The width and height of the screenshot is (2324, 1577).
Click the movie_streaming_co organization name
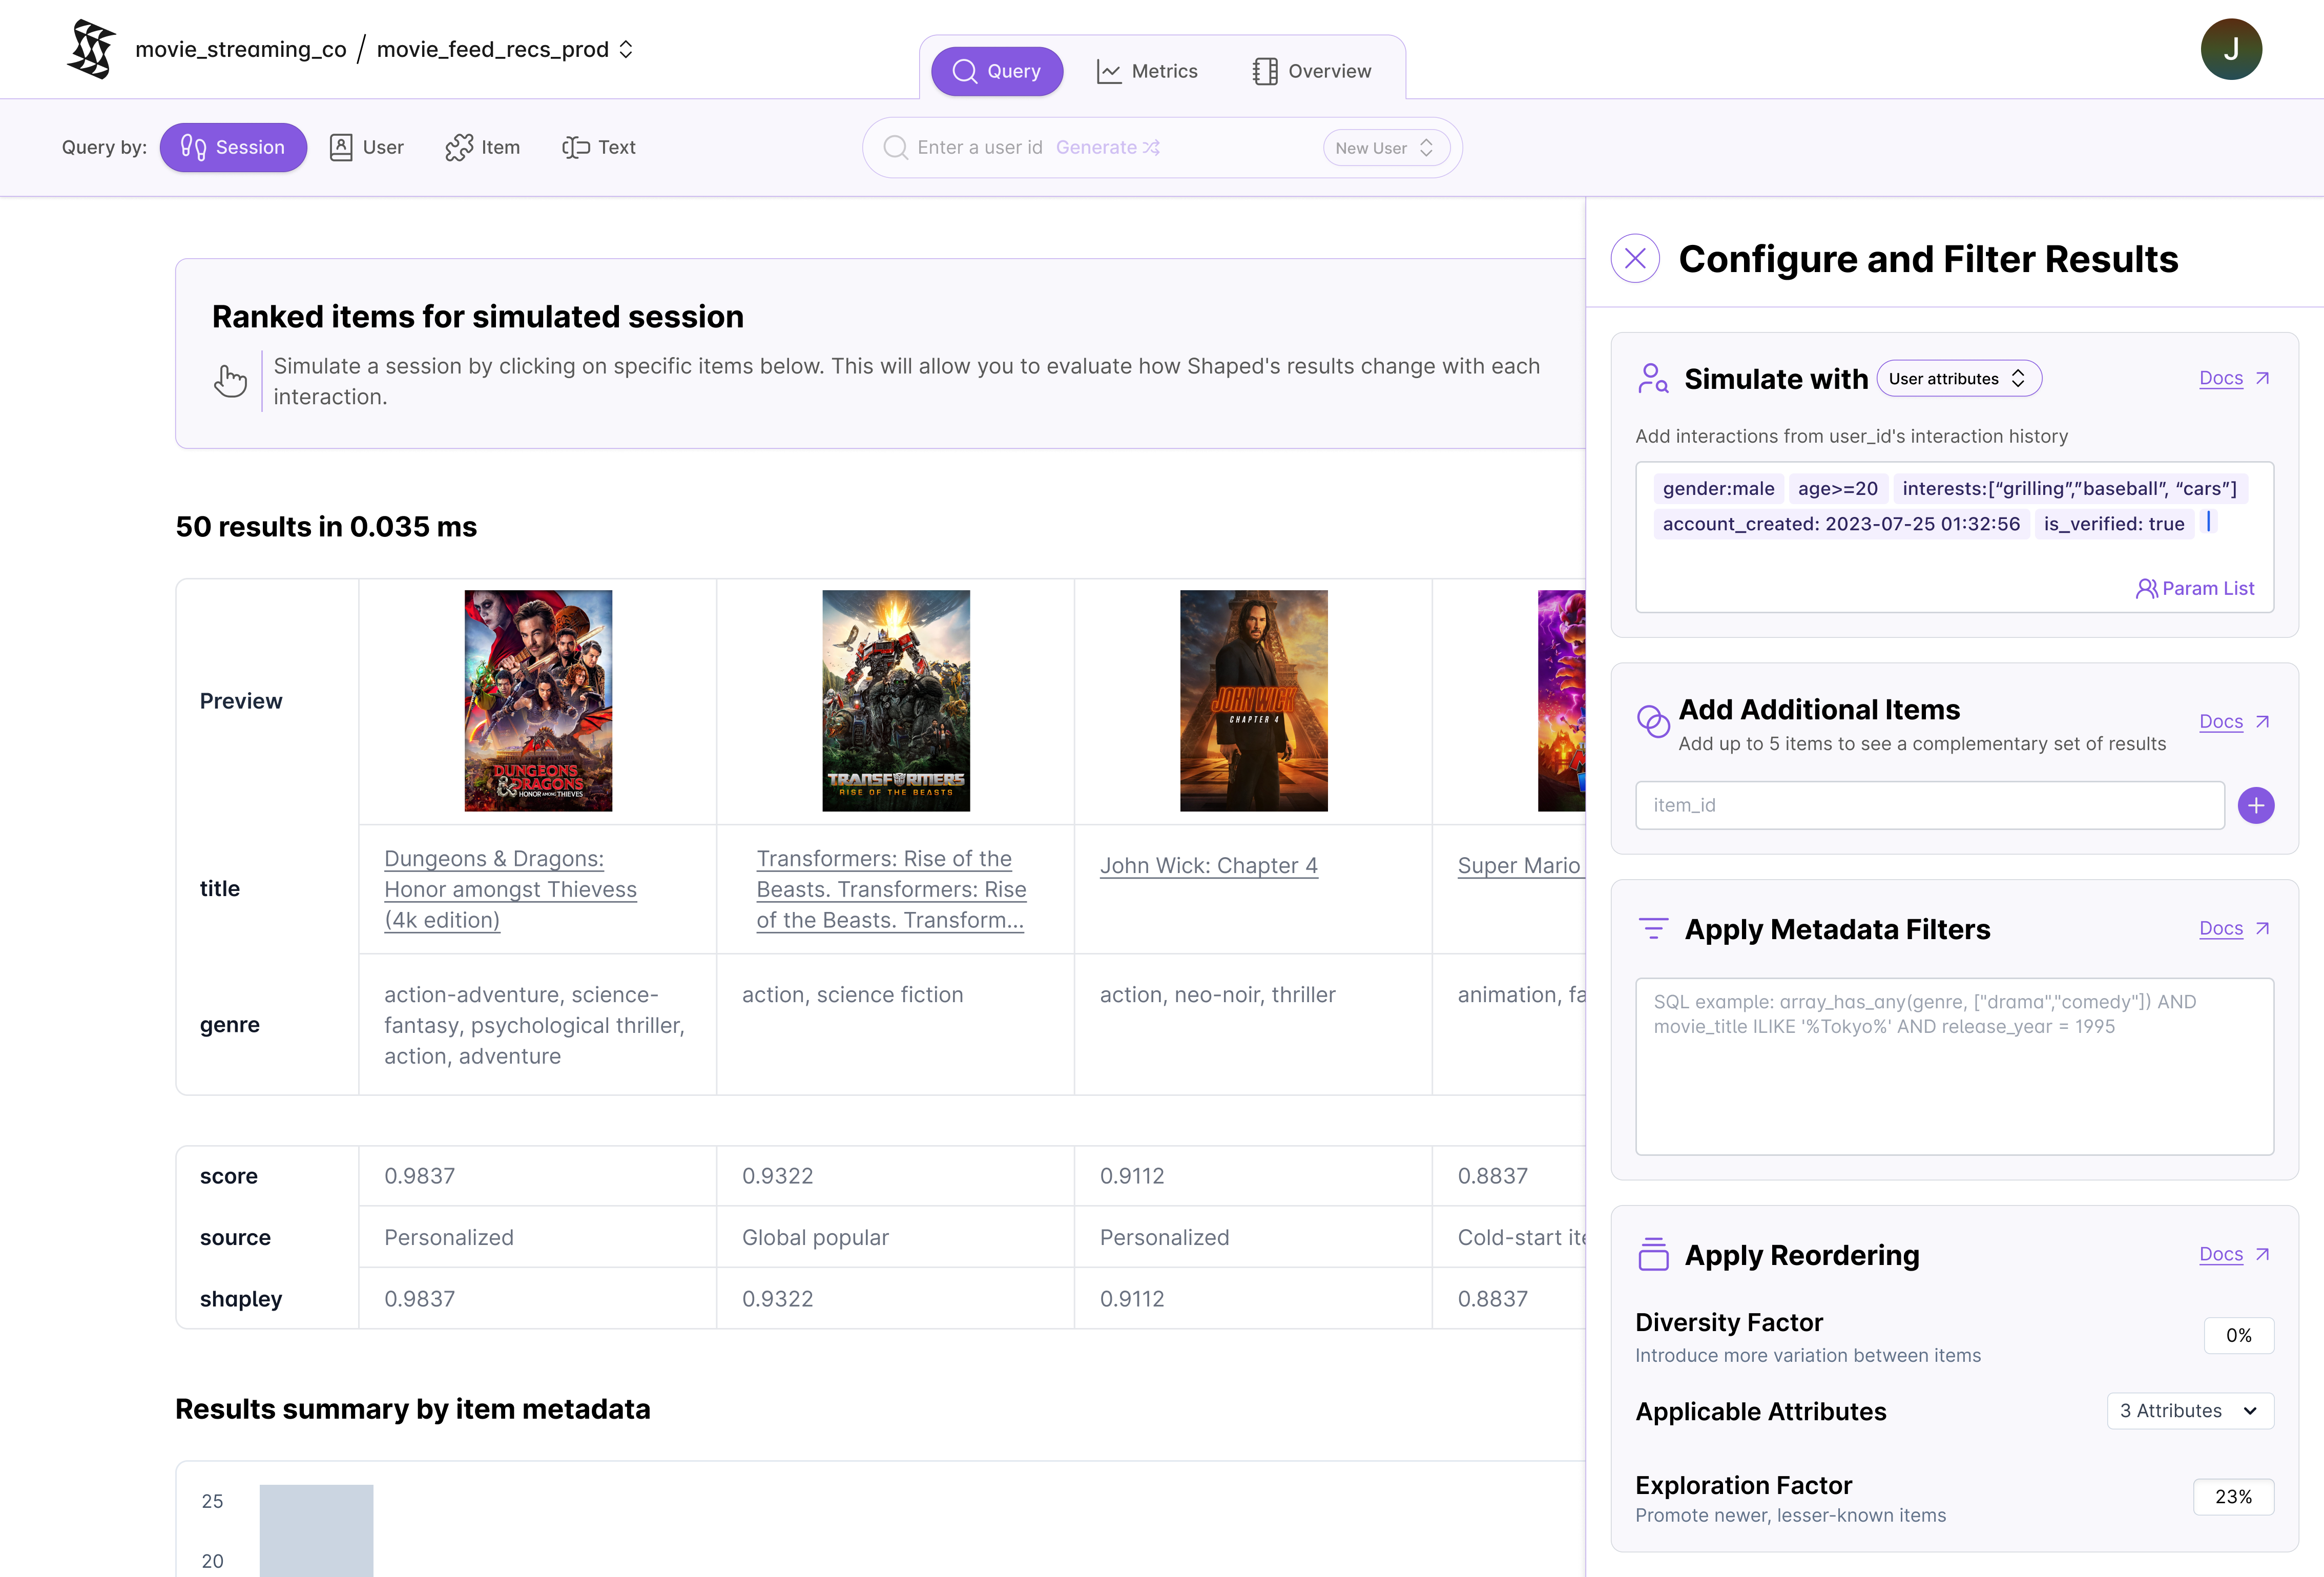[240, 49]
